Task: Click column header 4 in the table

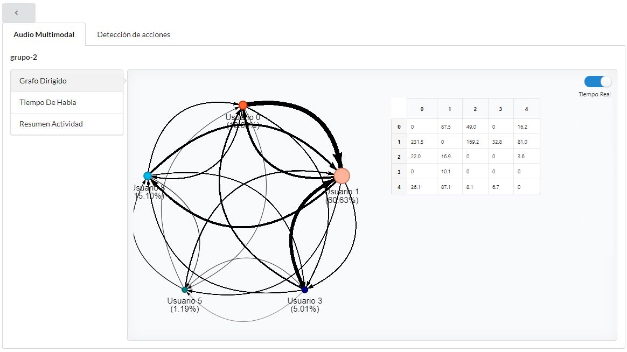Action: pyautogui.click(x=526, y=109)
